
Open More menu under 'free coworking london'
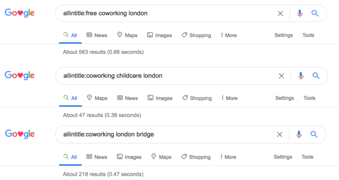[229, 35]
